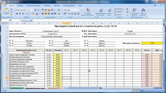The height and width of the screenshot is (93, 166).
Task: Apply the yellow fill color bucket
Action: pos(33,14)
